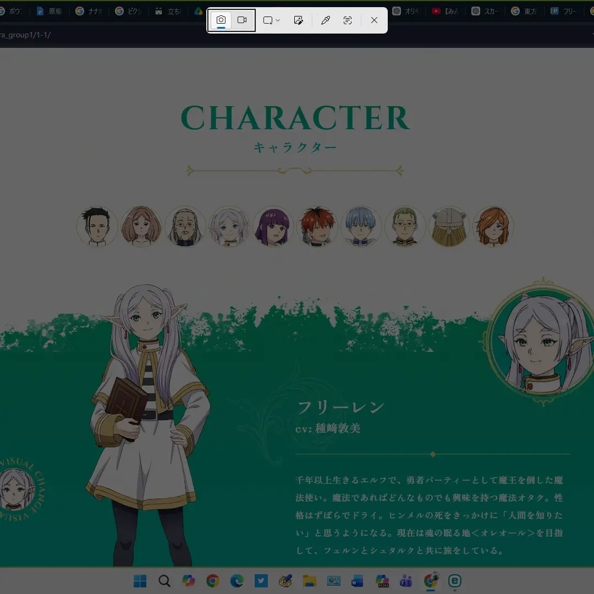Switch to the フリー browser tab

(564, 11)
